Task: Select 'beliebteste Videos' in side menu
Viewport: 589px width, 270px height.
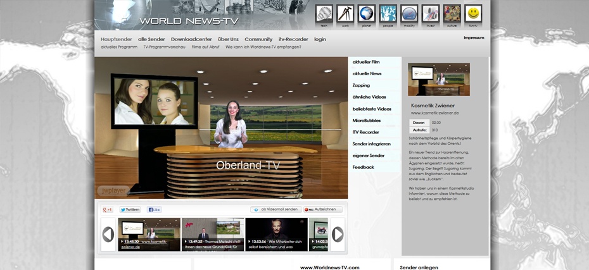Action: point(372,109)
